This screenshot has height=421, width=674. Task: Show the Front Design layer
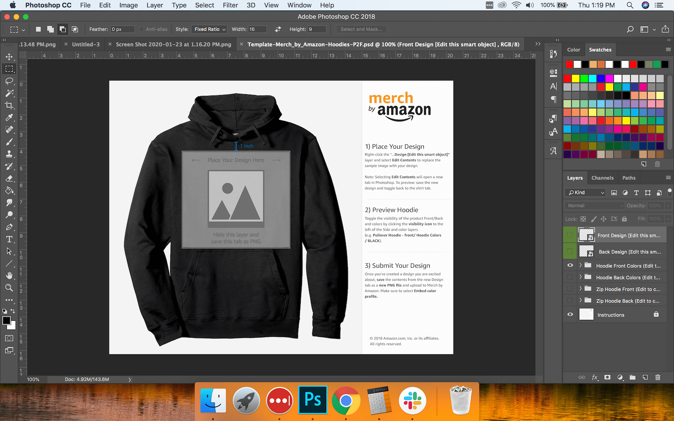pos(570,235)
